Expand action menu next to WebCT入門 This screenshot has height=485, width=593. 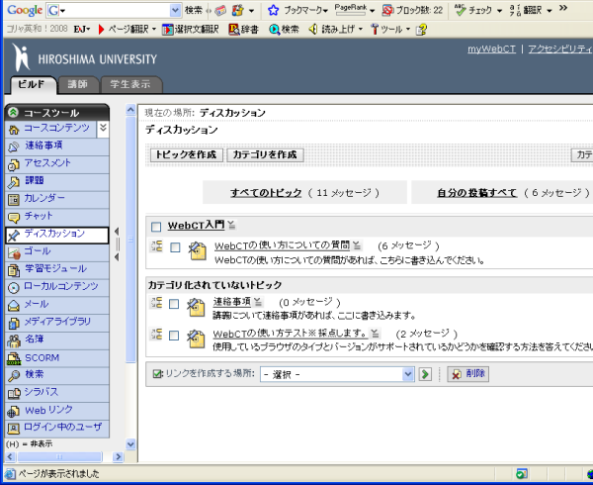(231, 226)
